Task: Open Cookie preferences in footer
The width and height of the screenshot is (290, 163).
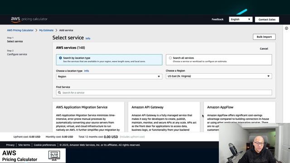Action: [x=45, y=145]
